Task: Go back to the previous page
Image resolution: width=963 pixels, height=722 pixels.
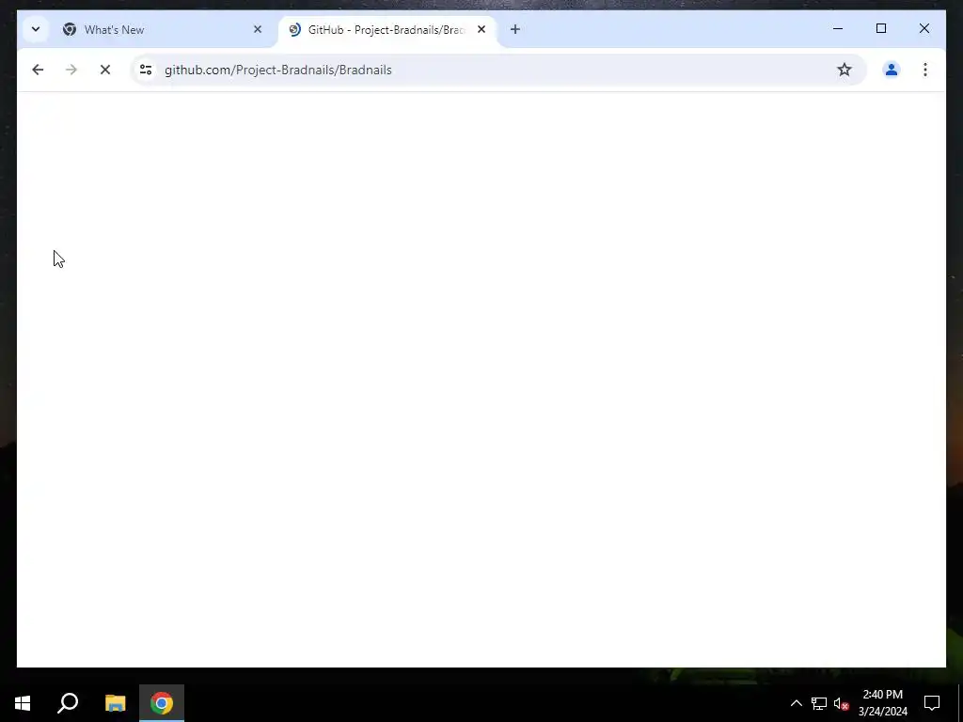Action: (38, 70)
